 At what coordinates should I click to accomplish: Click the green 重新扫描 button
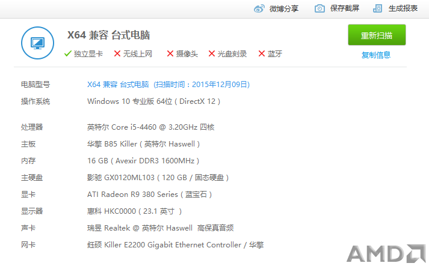pos(377,35)
